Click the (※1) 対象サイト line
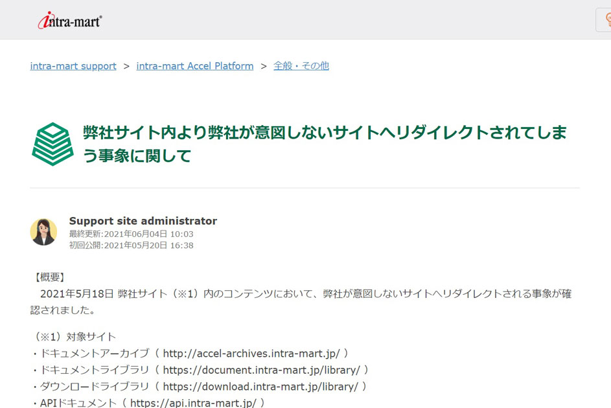This screenshot has width=611, height=408. (73, 337)
